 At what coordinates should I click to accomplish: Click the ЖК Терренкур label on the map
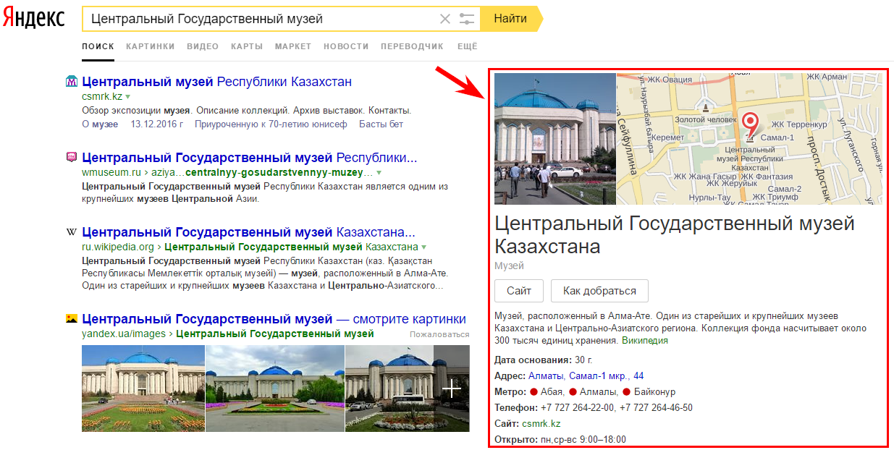tap(799, 124)
